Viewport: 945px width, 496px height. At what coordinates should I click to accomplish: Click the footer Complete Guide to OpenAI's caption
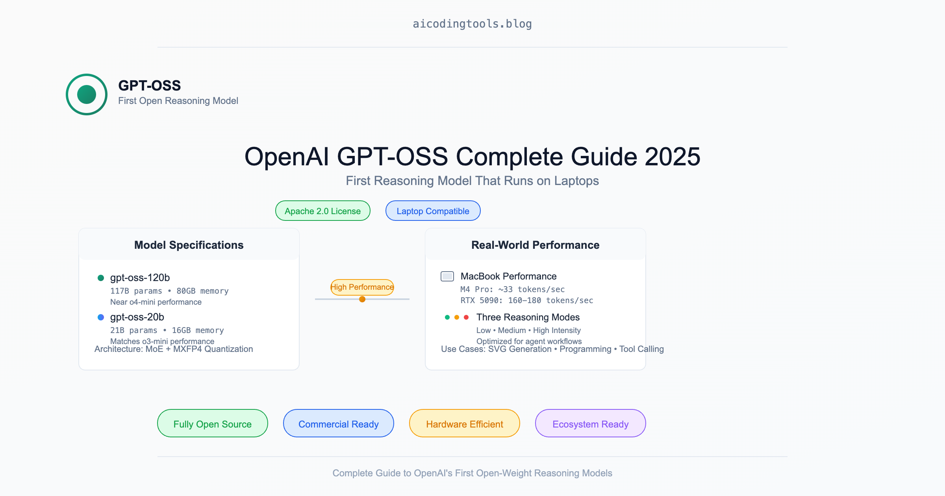[x=472, y=473]
